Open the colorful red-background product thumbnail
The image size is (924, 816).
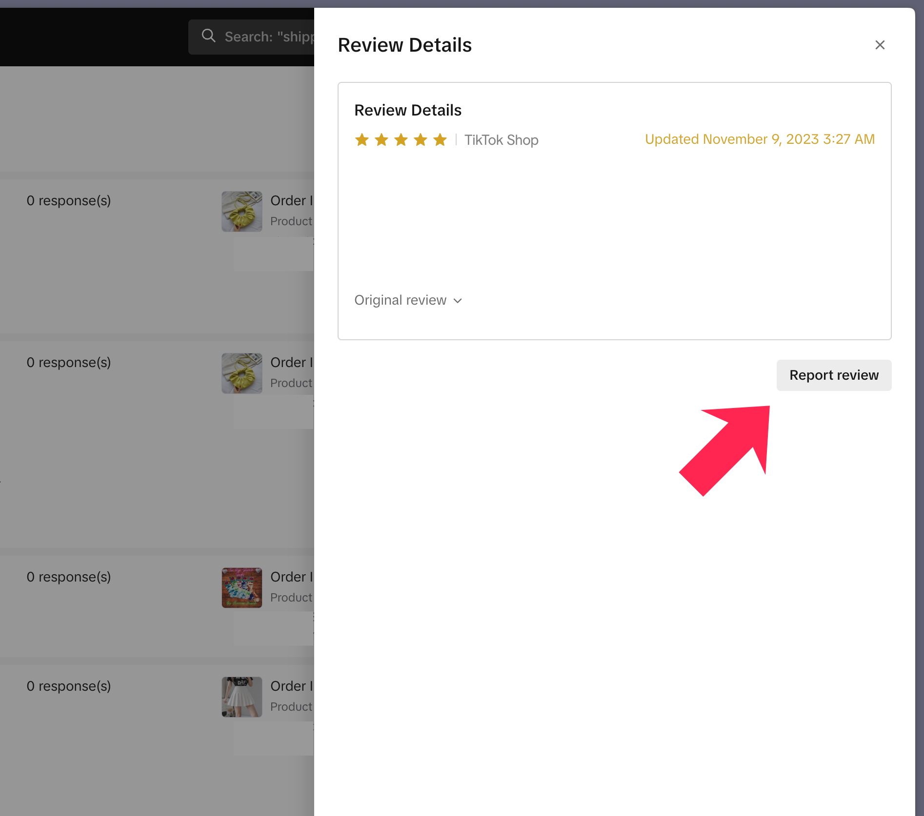(x=242, y=587)
